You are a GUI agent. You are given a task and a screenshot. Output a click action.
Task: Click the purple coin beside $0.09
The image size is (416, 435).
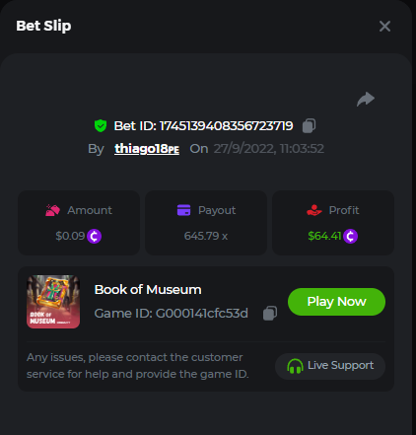[94, 236]
